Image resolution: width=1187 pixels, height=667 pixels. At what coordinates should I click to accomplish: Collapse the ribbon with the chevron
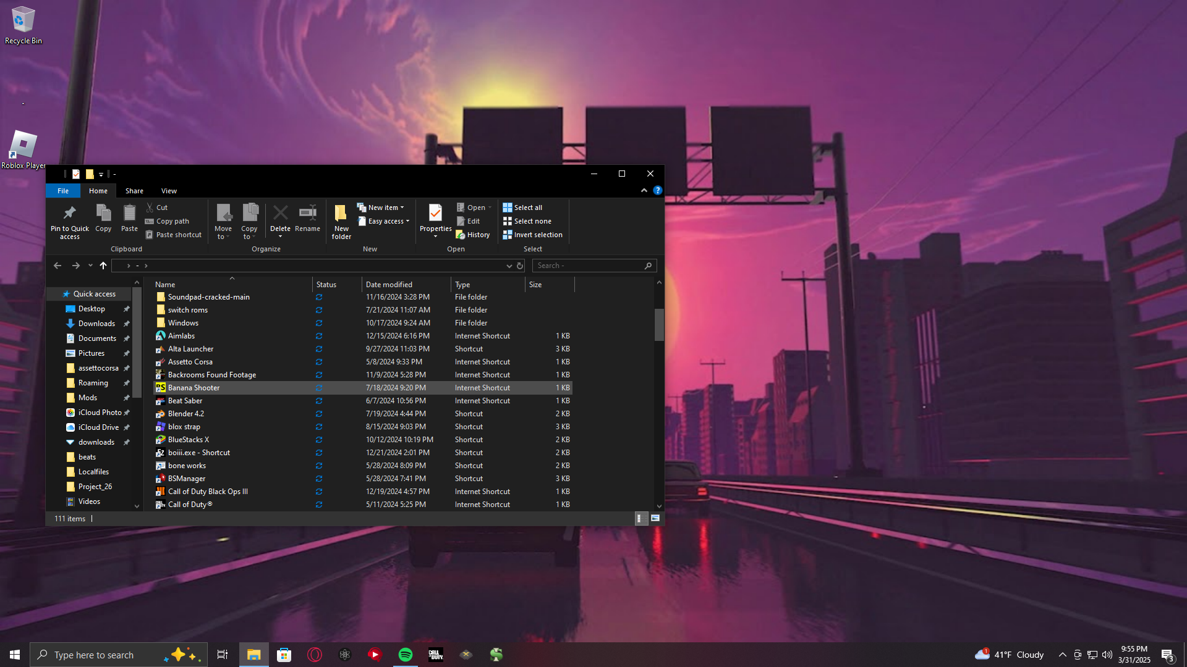click(644, 190)
